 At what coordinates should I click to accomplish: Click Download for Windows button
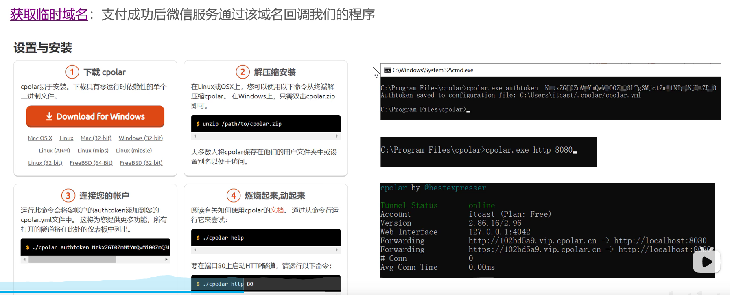click(x=95, y=116)
